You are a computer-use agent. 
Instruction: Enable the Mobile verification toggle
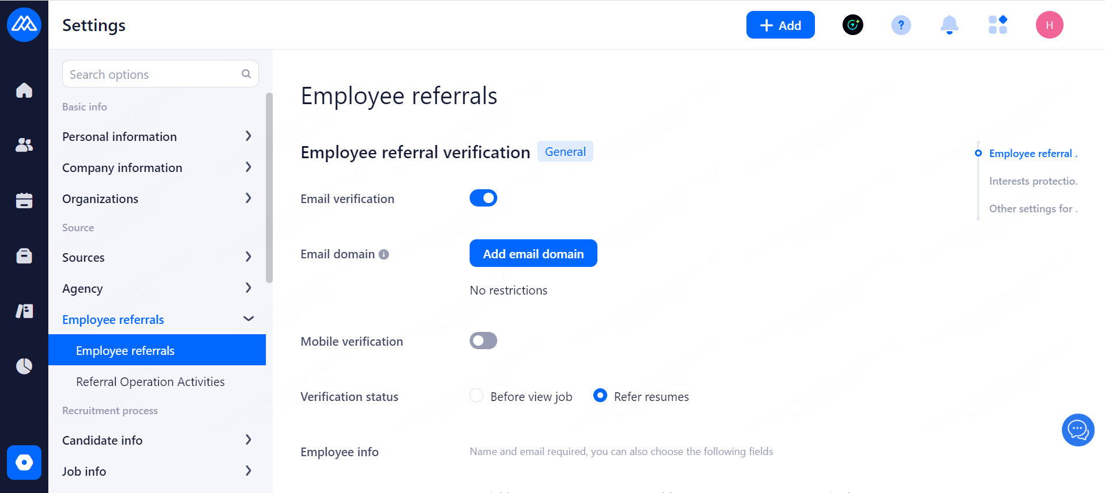(483, 341)
